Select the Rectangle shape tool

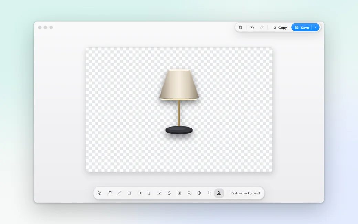[x=129, y=193]
